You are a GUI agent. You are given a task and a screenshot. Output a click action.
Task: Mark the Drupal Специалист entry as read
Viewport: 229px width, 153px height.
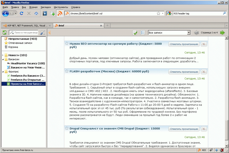184,129
